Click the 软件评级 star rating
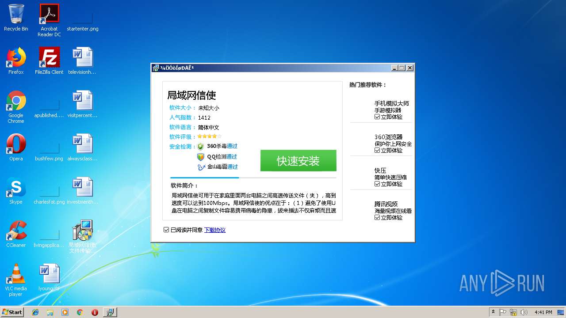The width and height of the screenshot is (566, 318). click(210, 136)
